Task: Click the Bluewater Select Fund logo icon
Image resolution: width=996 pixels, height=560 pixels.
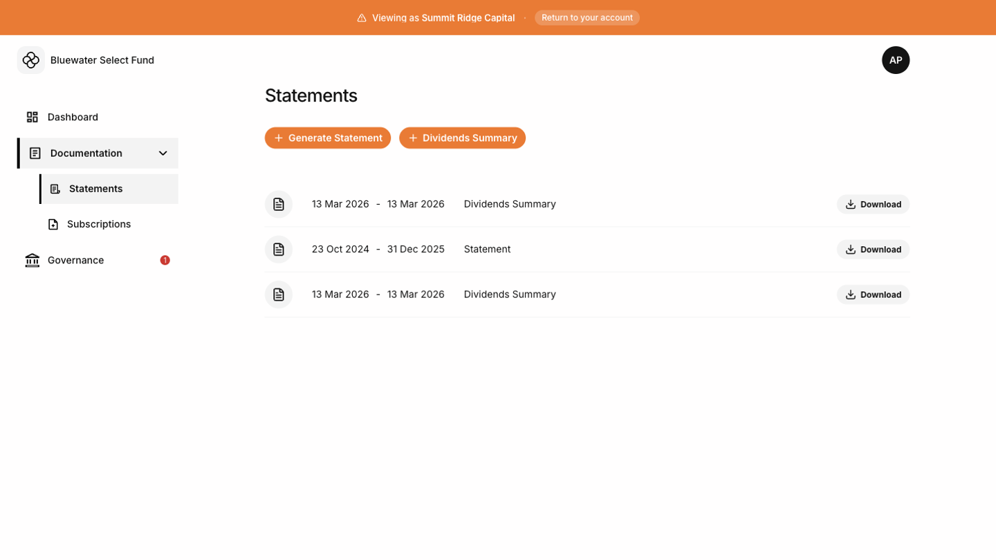Action: coord(31,60)
